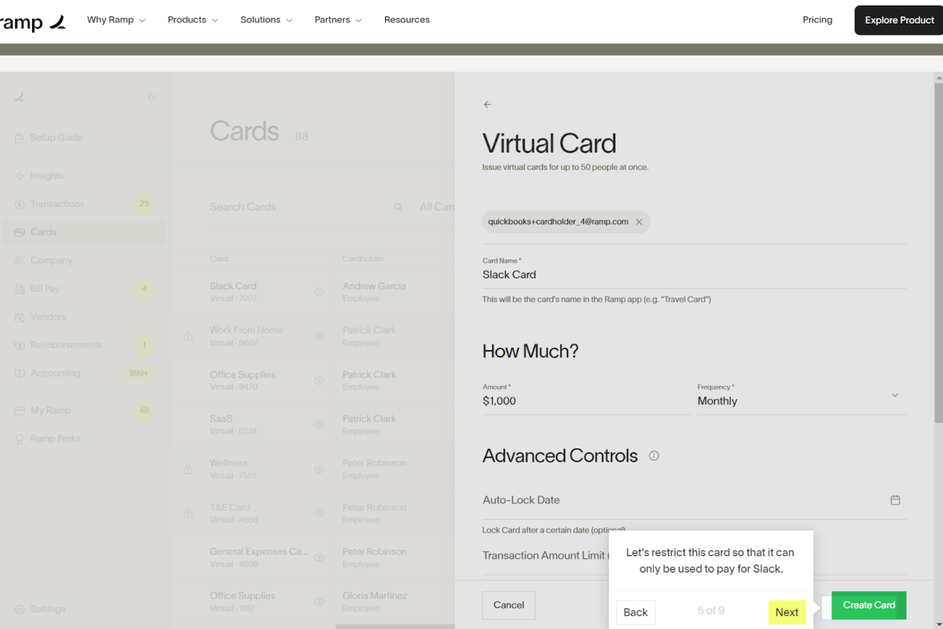The image size is (943, 629).
Task: Click the Cardholder column header
Action: (x=363, y=259)
